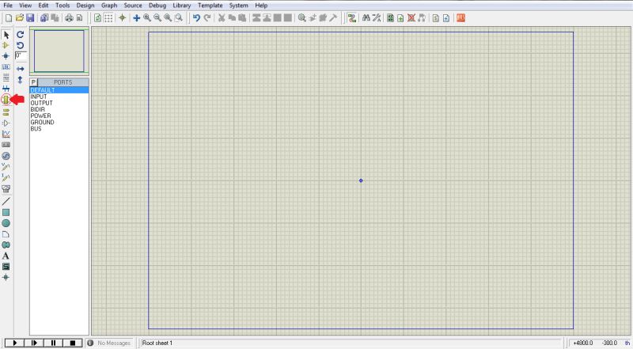This screenshot has height=349, width=633.
Task: Click the P pick devices button
Action: 33,82
